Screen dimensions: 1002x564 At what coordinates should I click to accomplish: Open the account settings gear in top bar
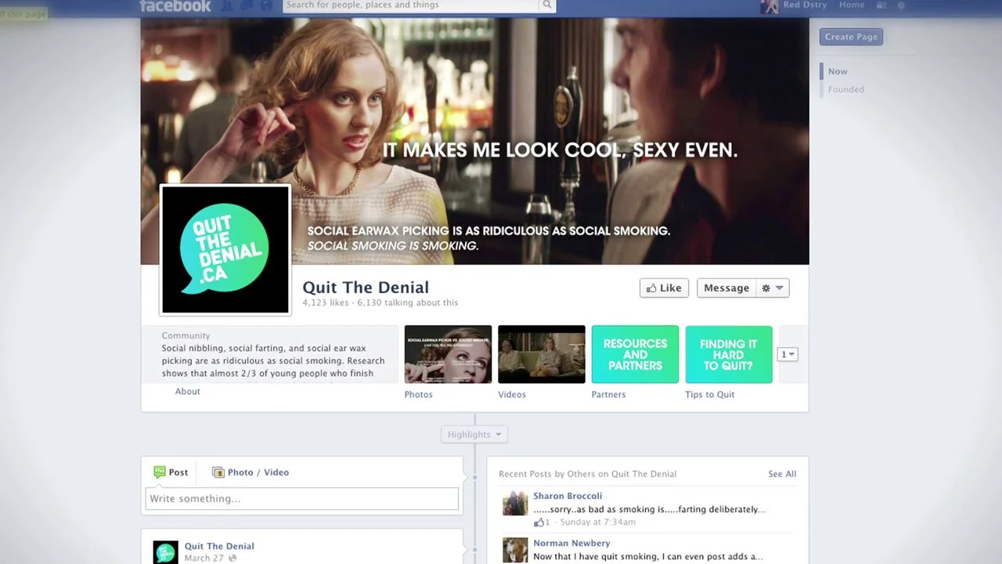click(901, 5)
